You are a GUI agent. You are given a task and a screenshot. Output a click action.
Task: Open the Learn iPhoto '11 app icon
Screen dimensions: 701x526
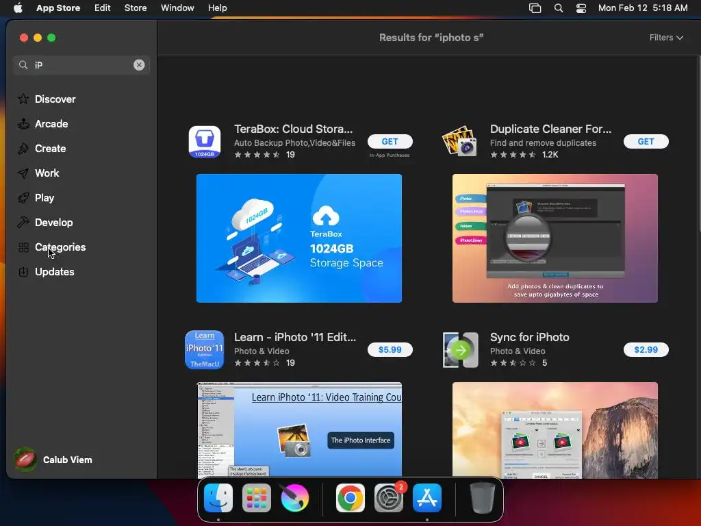pos(204,350)
